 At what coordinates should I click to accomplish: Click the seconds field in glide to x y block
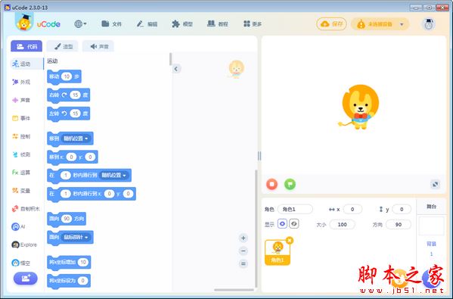pyautogui.click(x=66, y=194)
